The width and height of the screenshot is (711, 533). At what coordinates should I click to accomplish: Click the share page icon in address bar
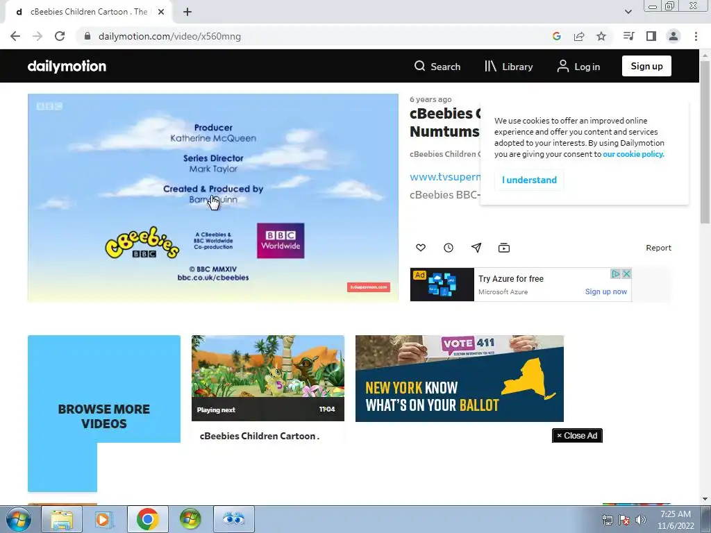[579, 36]
